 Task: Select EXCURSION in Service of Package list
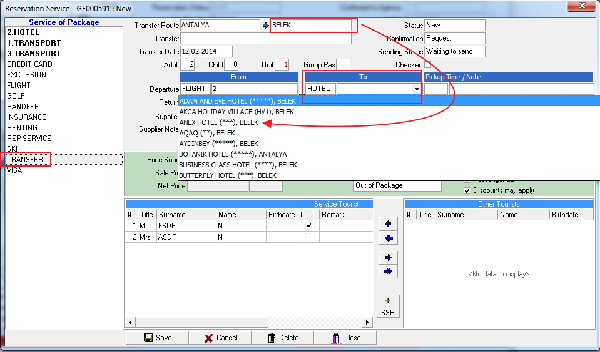pyautogui.click(x=26, y=75)
